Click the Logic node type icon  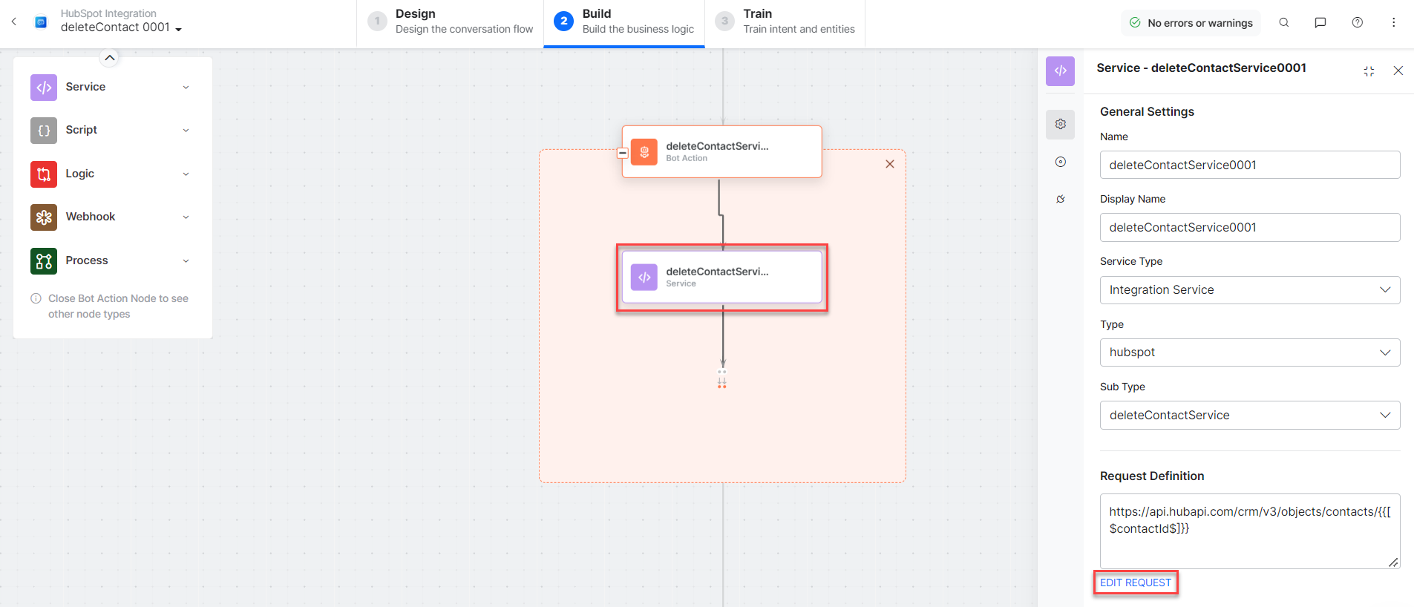(44, 174)
